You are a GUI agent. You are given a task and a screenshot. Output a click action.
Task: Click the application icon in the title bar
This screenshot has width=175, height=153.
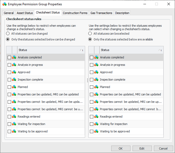pyautogui.click(x=4, y=4)
